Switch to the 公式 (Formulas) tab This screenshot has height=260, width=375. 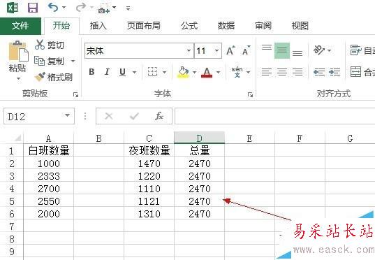[x=189, y=26]
